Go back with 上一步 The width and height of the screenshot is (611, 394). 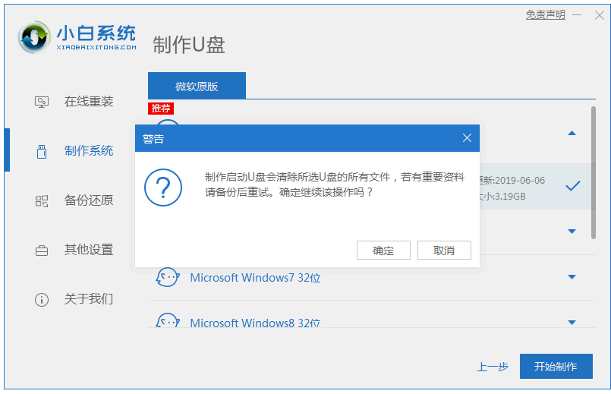[x=492, y=367]
